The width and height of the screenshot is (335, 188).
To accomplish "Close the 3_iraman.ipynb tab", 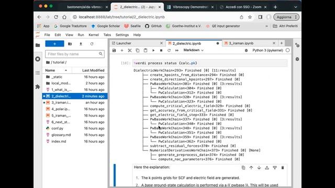I will (274, 43).
